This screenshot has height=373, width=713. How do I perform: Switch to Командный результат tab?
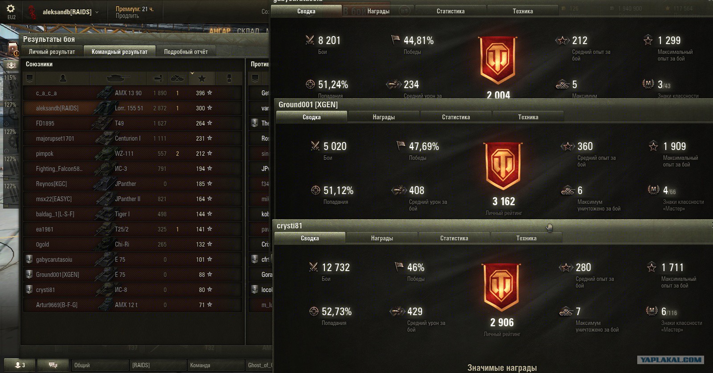pyautogui.click(x=119, y=52)
